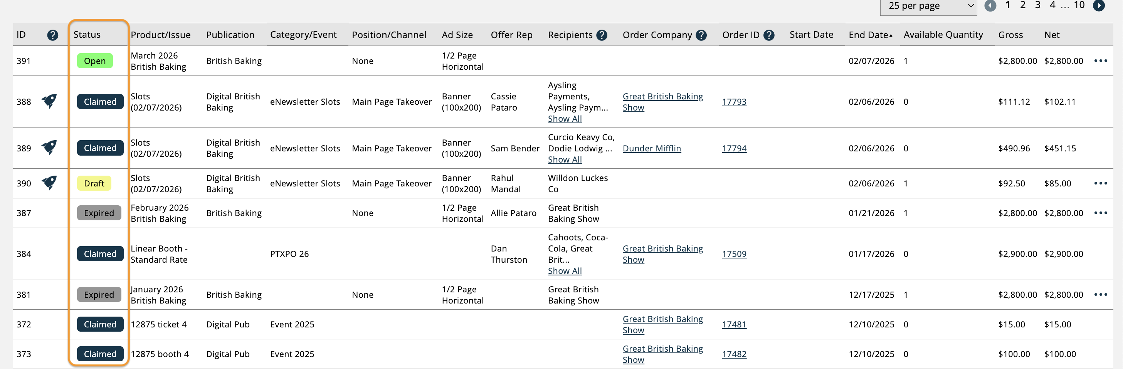
Task: Open the ellipsis menu for row 391
Action: pyautogui.click(x=1101, y=61)
